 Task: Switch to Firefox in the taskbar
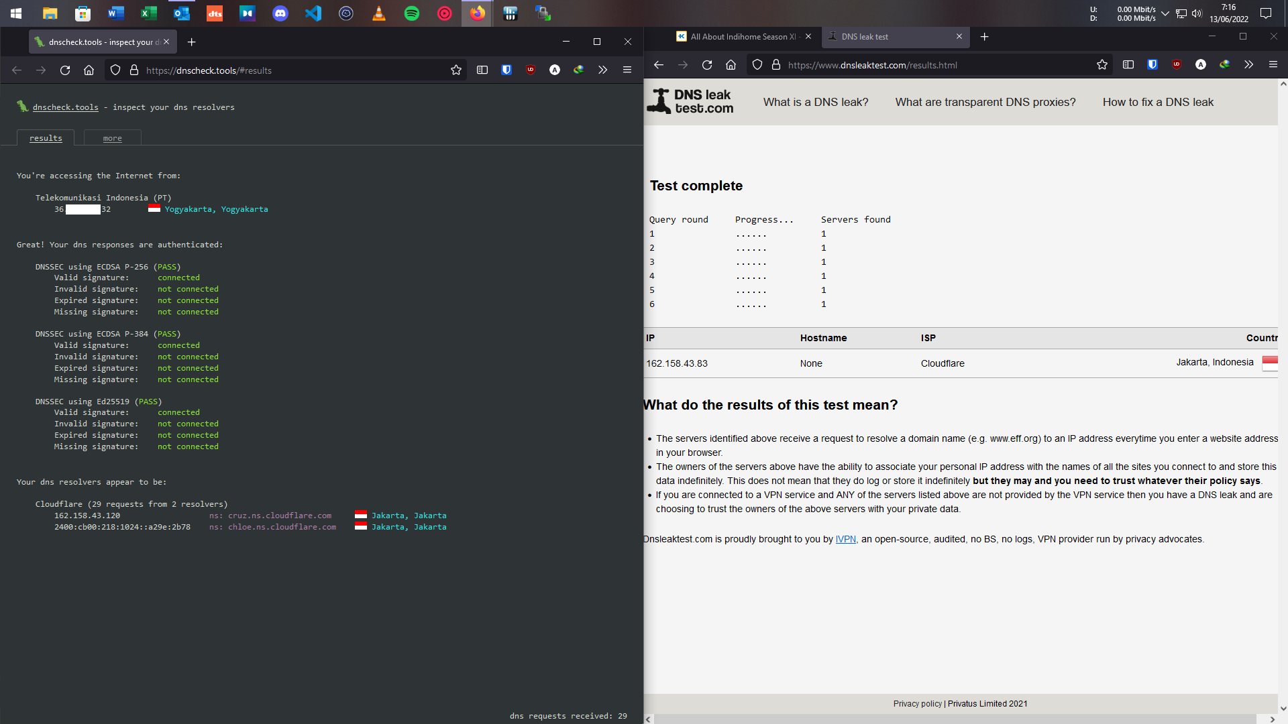point(477,13)
